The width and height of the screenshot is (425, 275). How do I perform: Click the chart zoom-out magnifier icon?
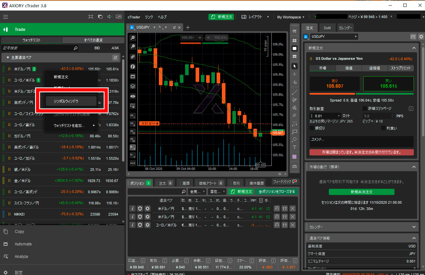coord(133,47)
